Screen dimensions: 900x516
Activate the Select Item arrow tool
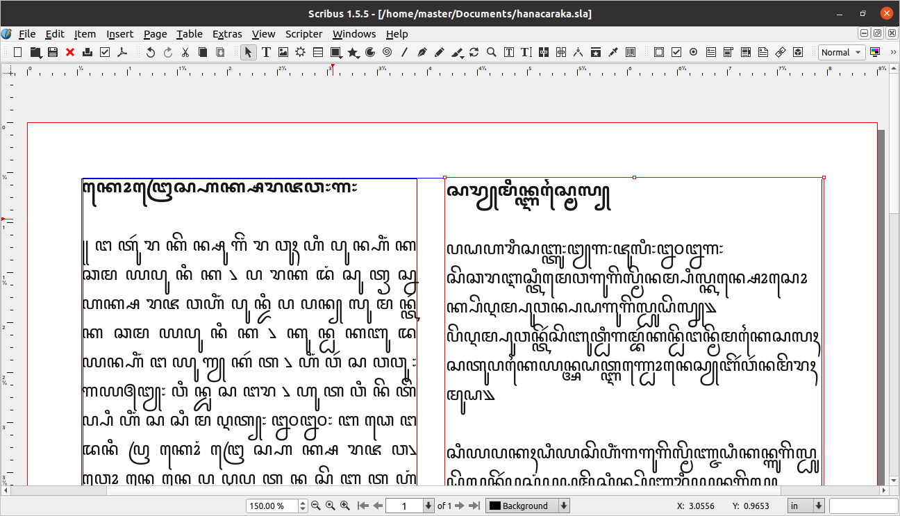(249, 52)
